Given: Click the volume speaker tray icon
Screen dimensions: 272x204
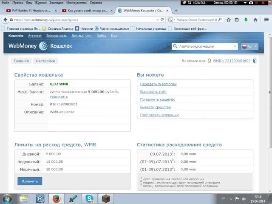Looking at the screenshot, I should [x=244, y=198].
